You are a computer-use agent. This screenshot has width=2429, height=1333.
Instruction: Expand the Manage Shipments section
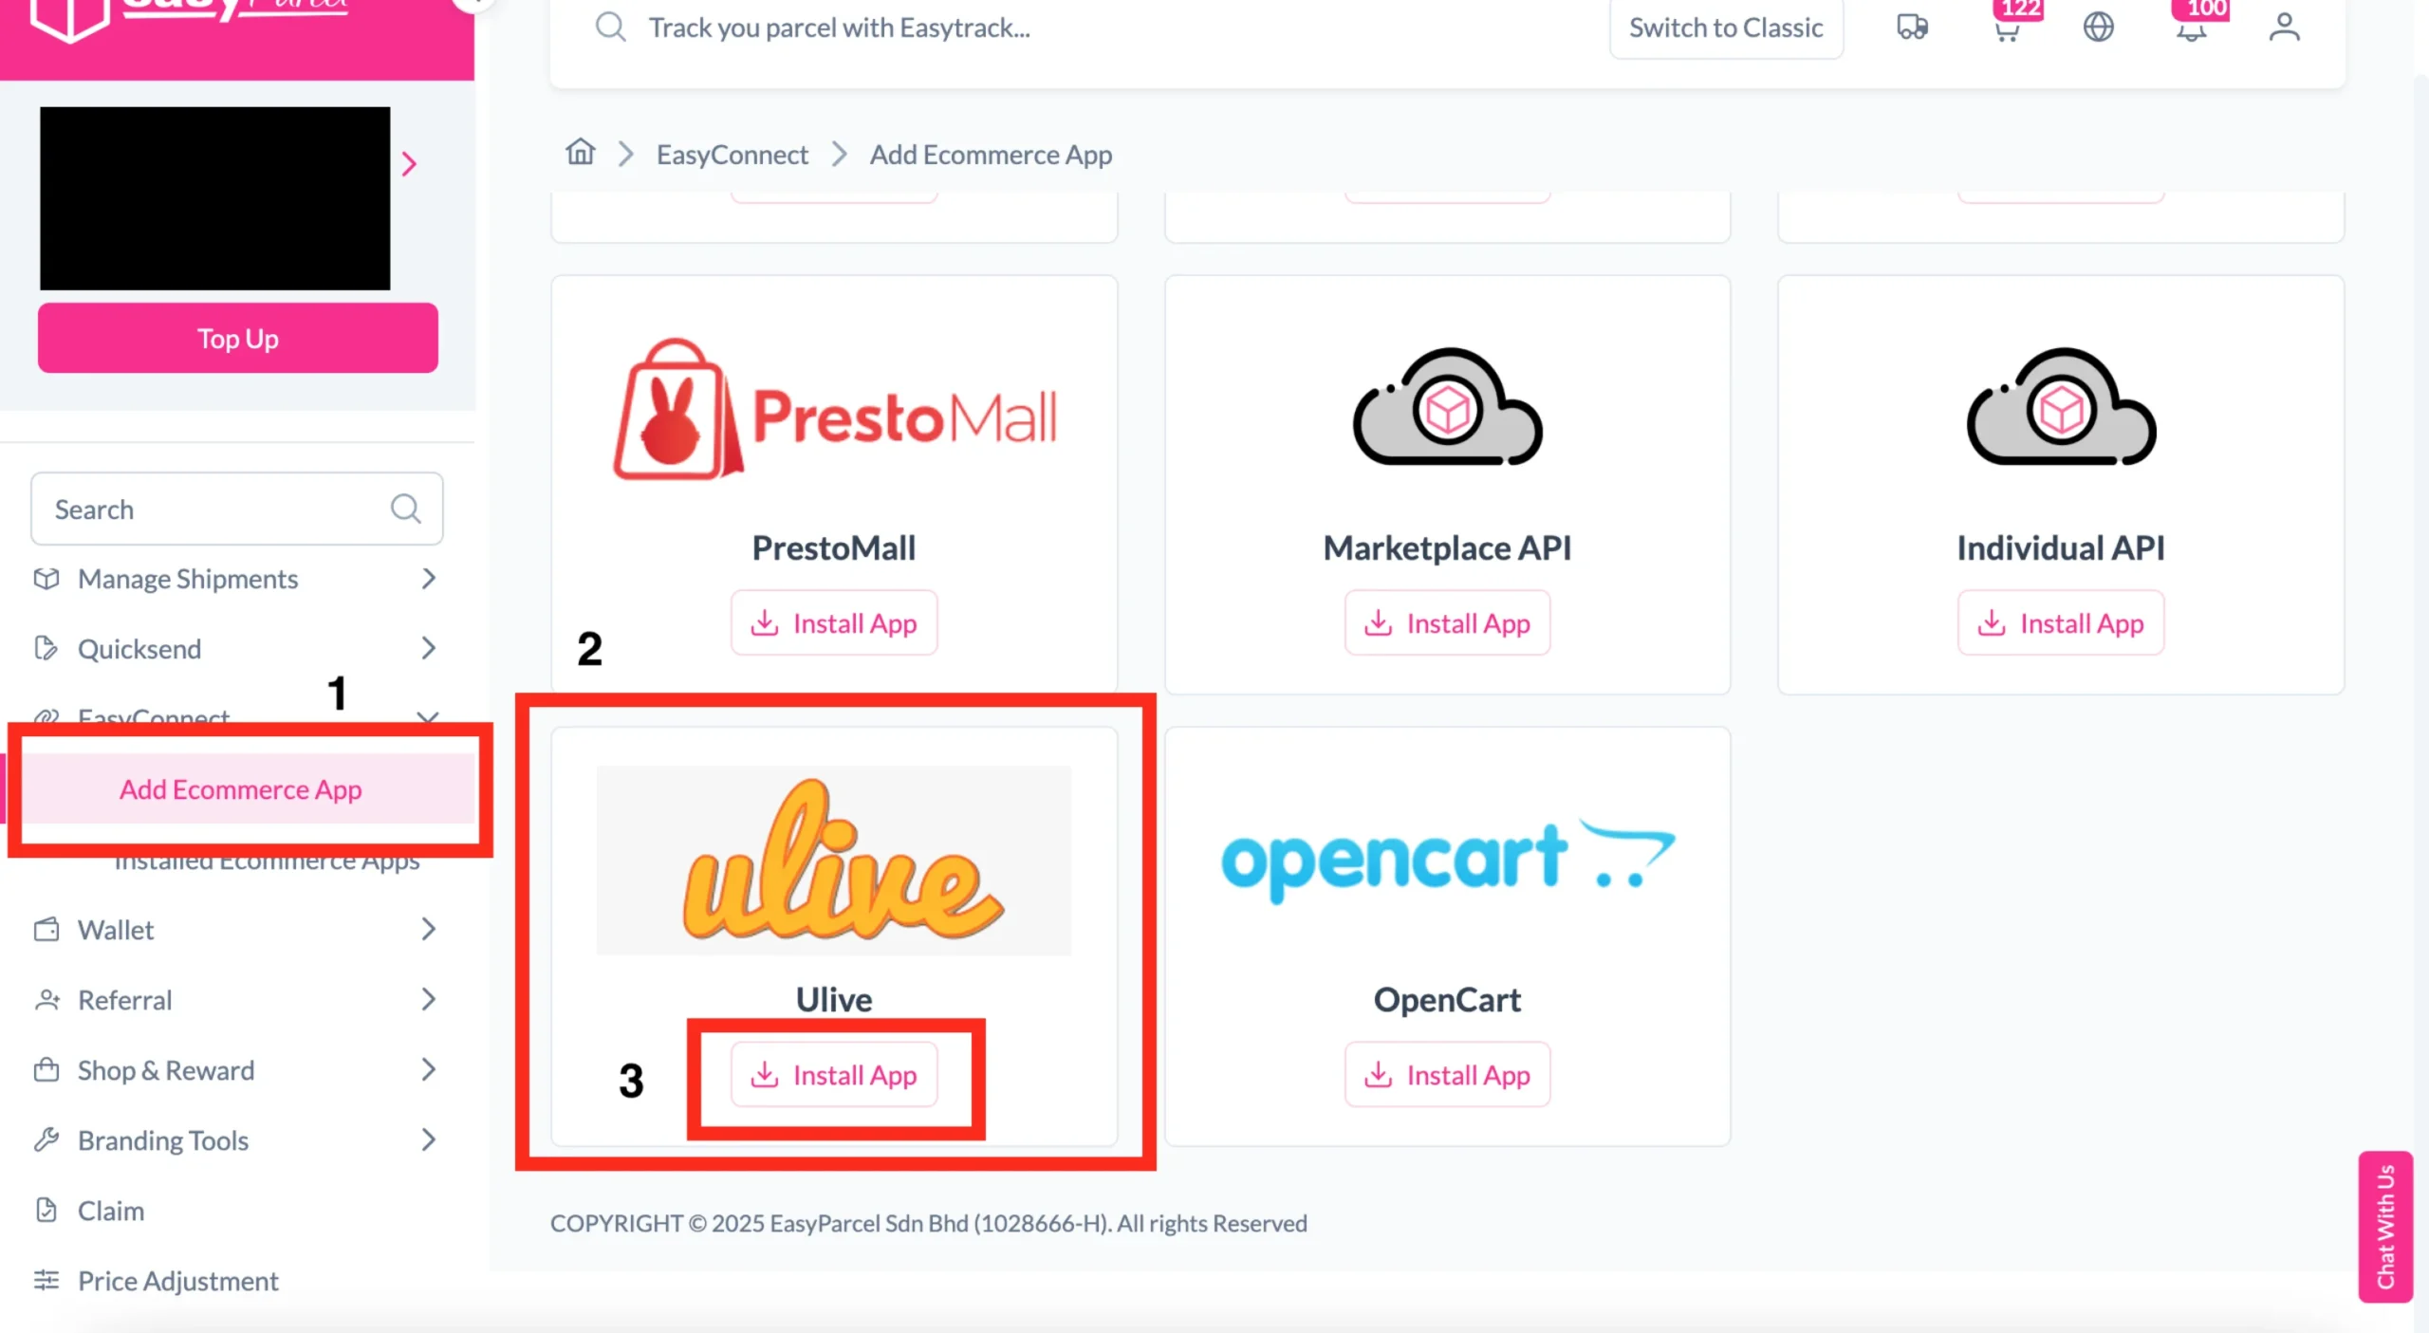tap(429, 578)
